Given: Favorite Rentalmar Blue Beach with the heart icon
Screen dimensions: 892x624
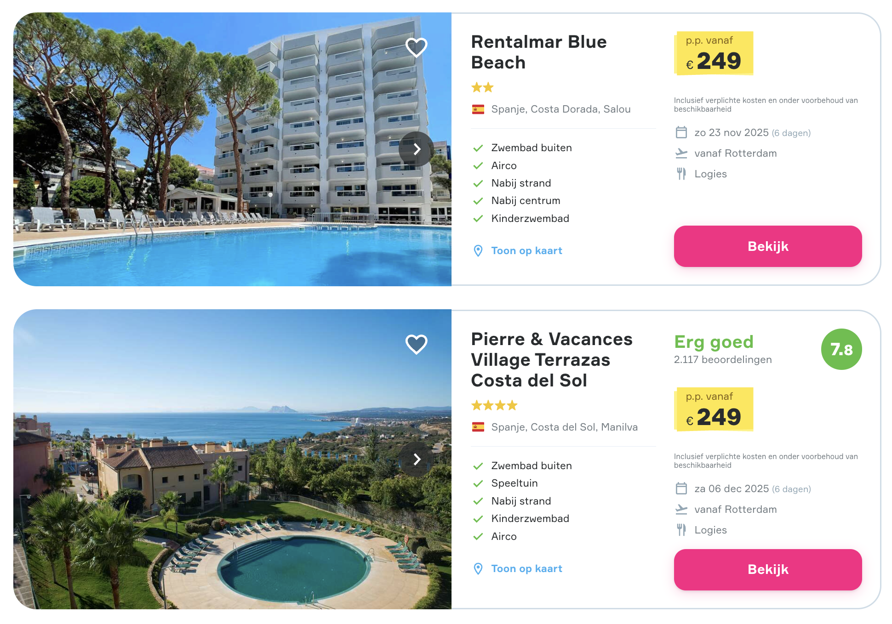Looking at the screenshot, I should click(x=417, y=47).
